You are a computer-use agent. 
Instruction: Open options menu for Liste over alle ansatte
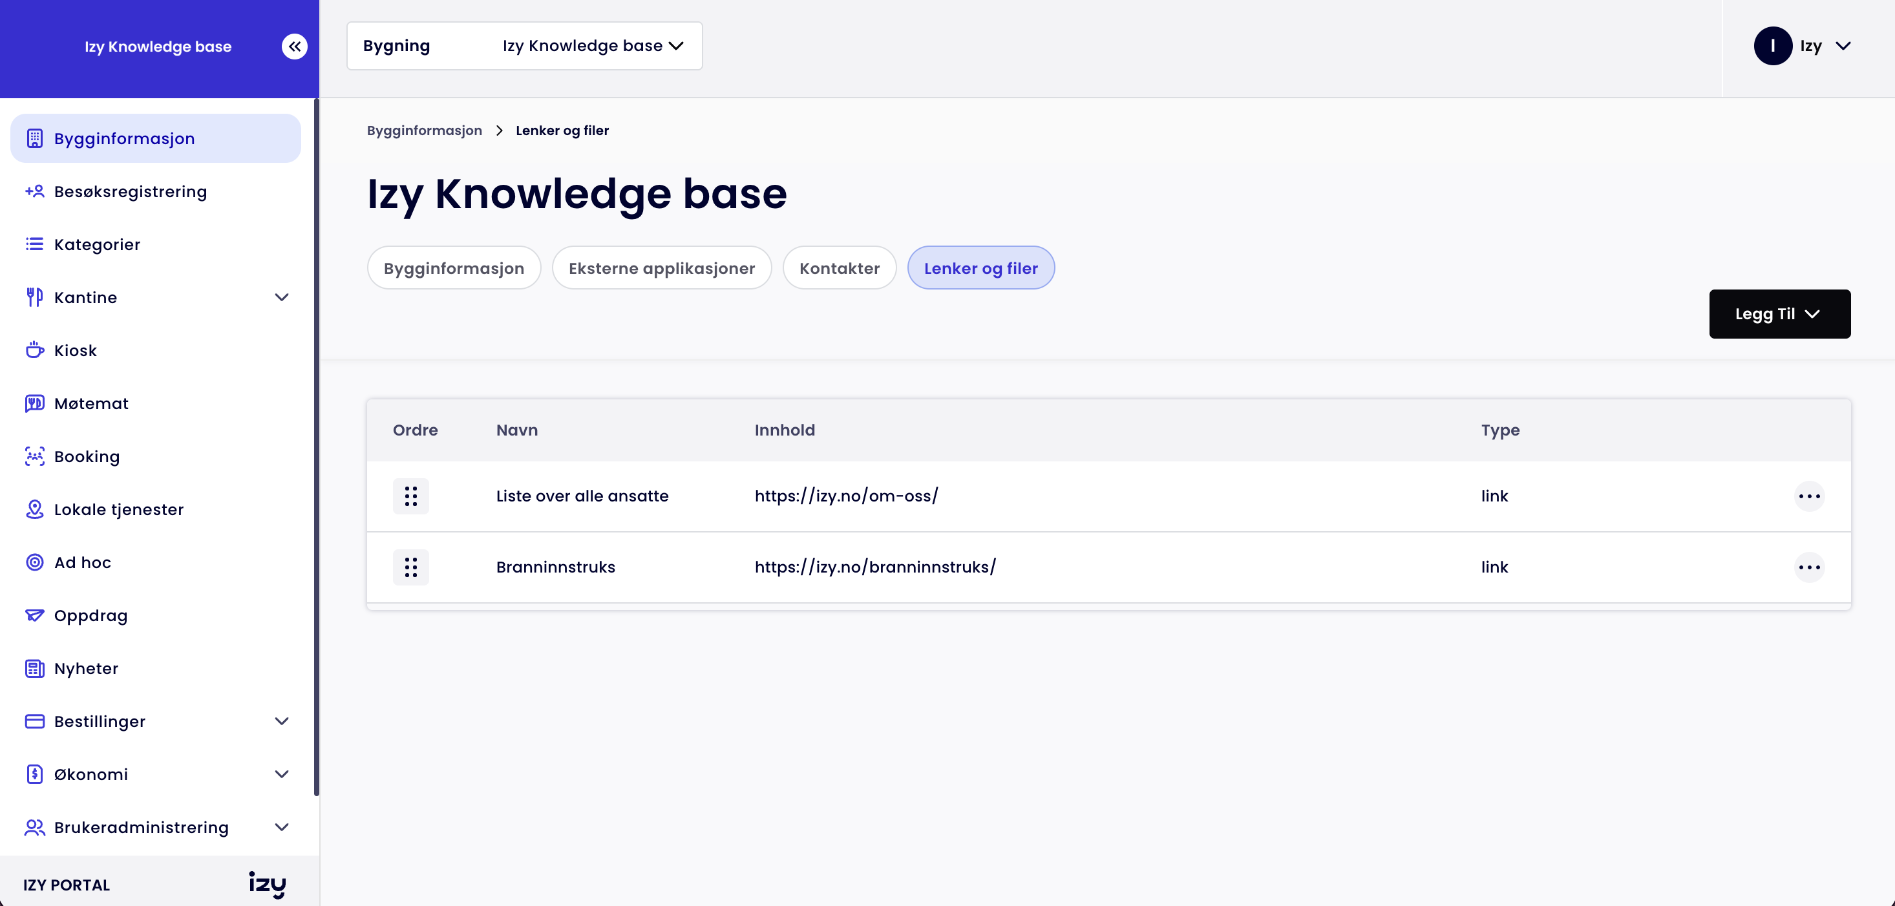click(1809, 496)
